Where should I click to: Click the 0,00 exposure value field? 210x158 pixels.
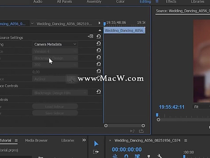pos(36,72)
